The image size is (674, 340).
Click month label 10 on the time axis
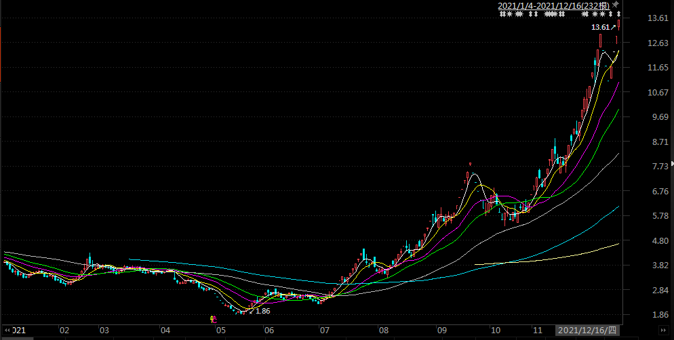click(x=496, y=330)
